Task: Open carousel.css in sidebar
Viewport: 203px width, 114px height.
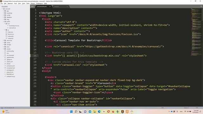Action: point(12,28)
